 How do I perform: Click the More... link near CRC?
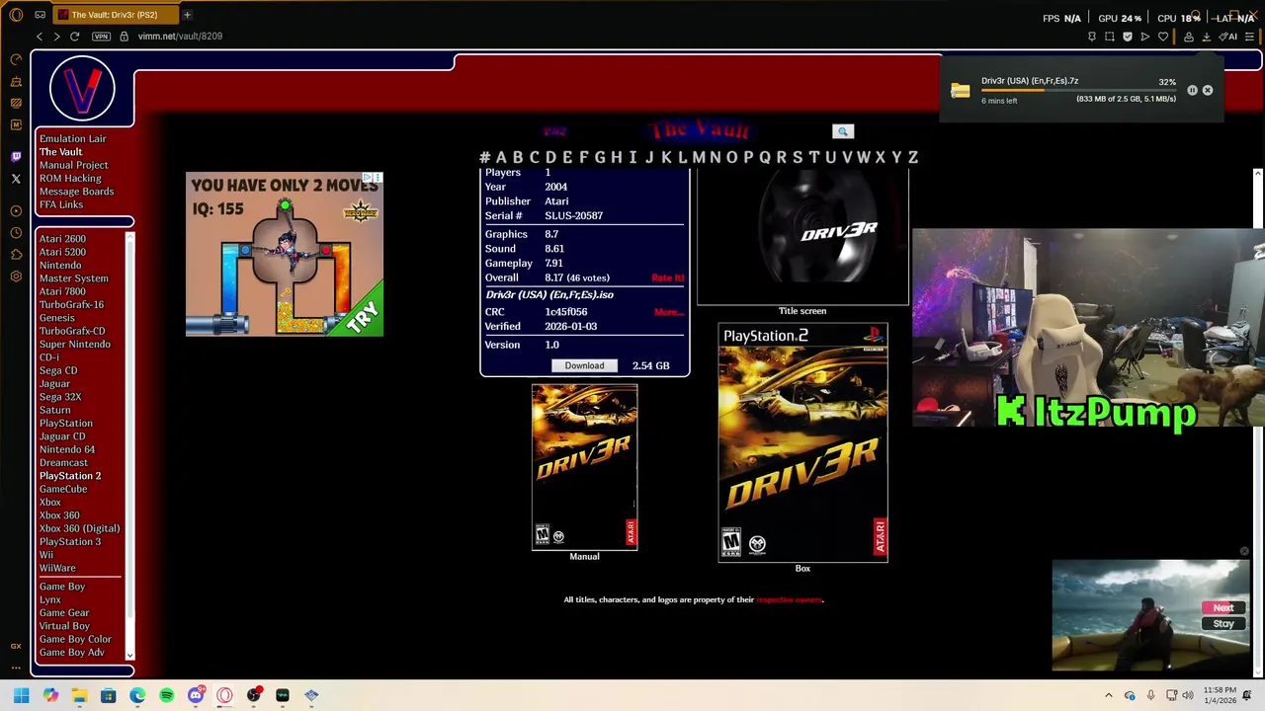click(669, 312)
